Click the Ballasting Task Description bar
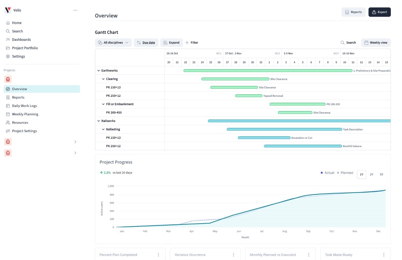Screen dimensions: 402x260 coord(284,129)
